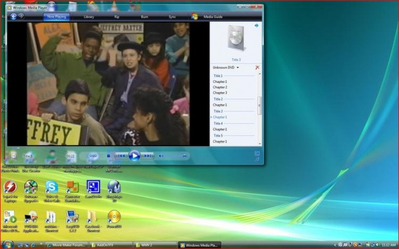Screen dimensions: 399x249
Task: Select the Title 3 list heading
Action: (x=218, y=111)
